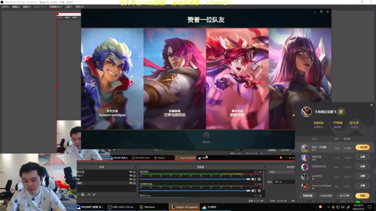Mute the second mixer audio channel
Viewport: 376px width, 211px height.
pyautogui.click(x=253, y=190)
